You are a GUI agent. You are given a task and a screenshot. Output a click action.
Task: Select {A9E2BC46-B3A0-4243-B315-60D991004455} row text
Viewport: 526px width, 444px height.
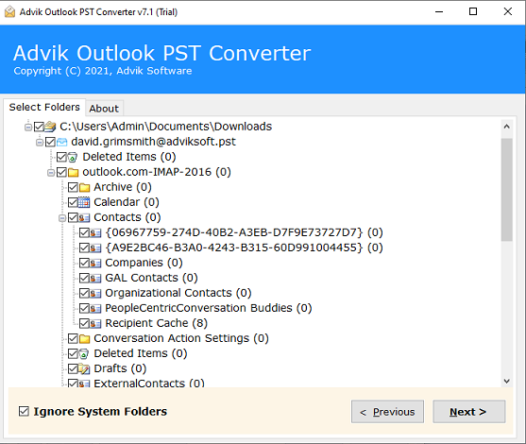click(244, 248)
